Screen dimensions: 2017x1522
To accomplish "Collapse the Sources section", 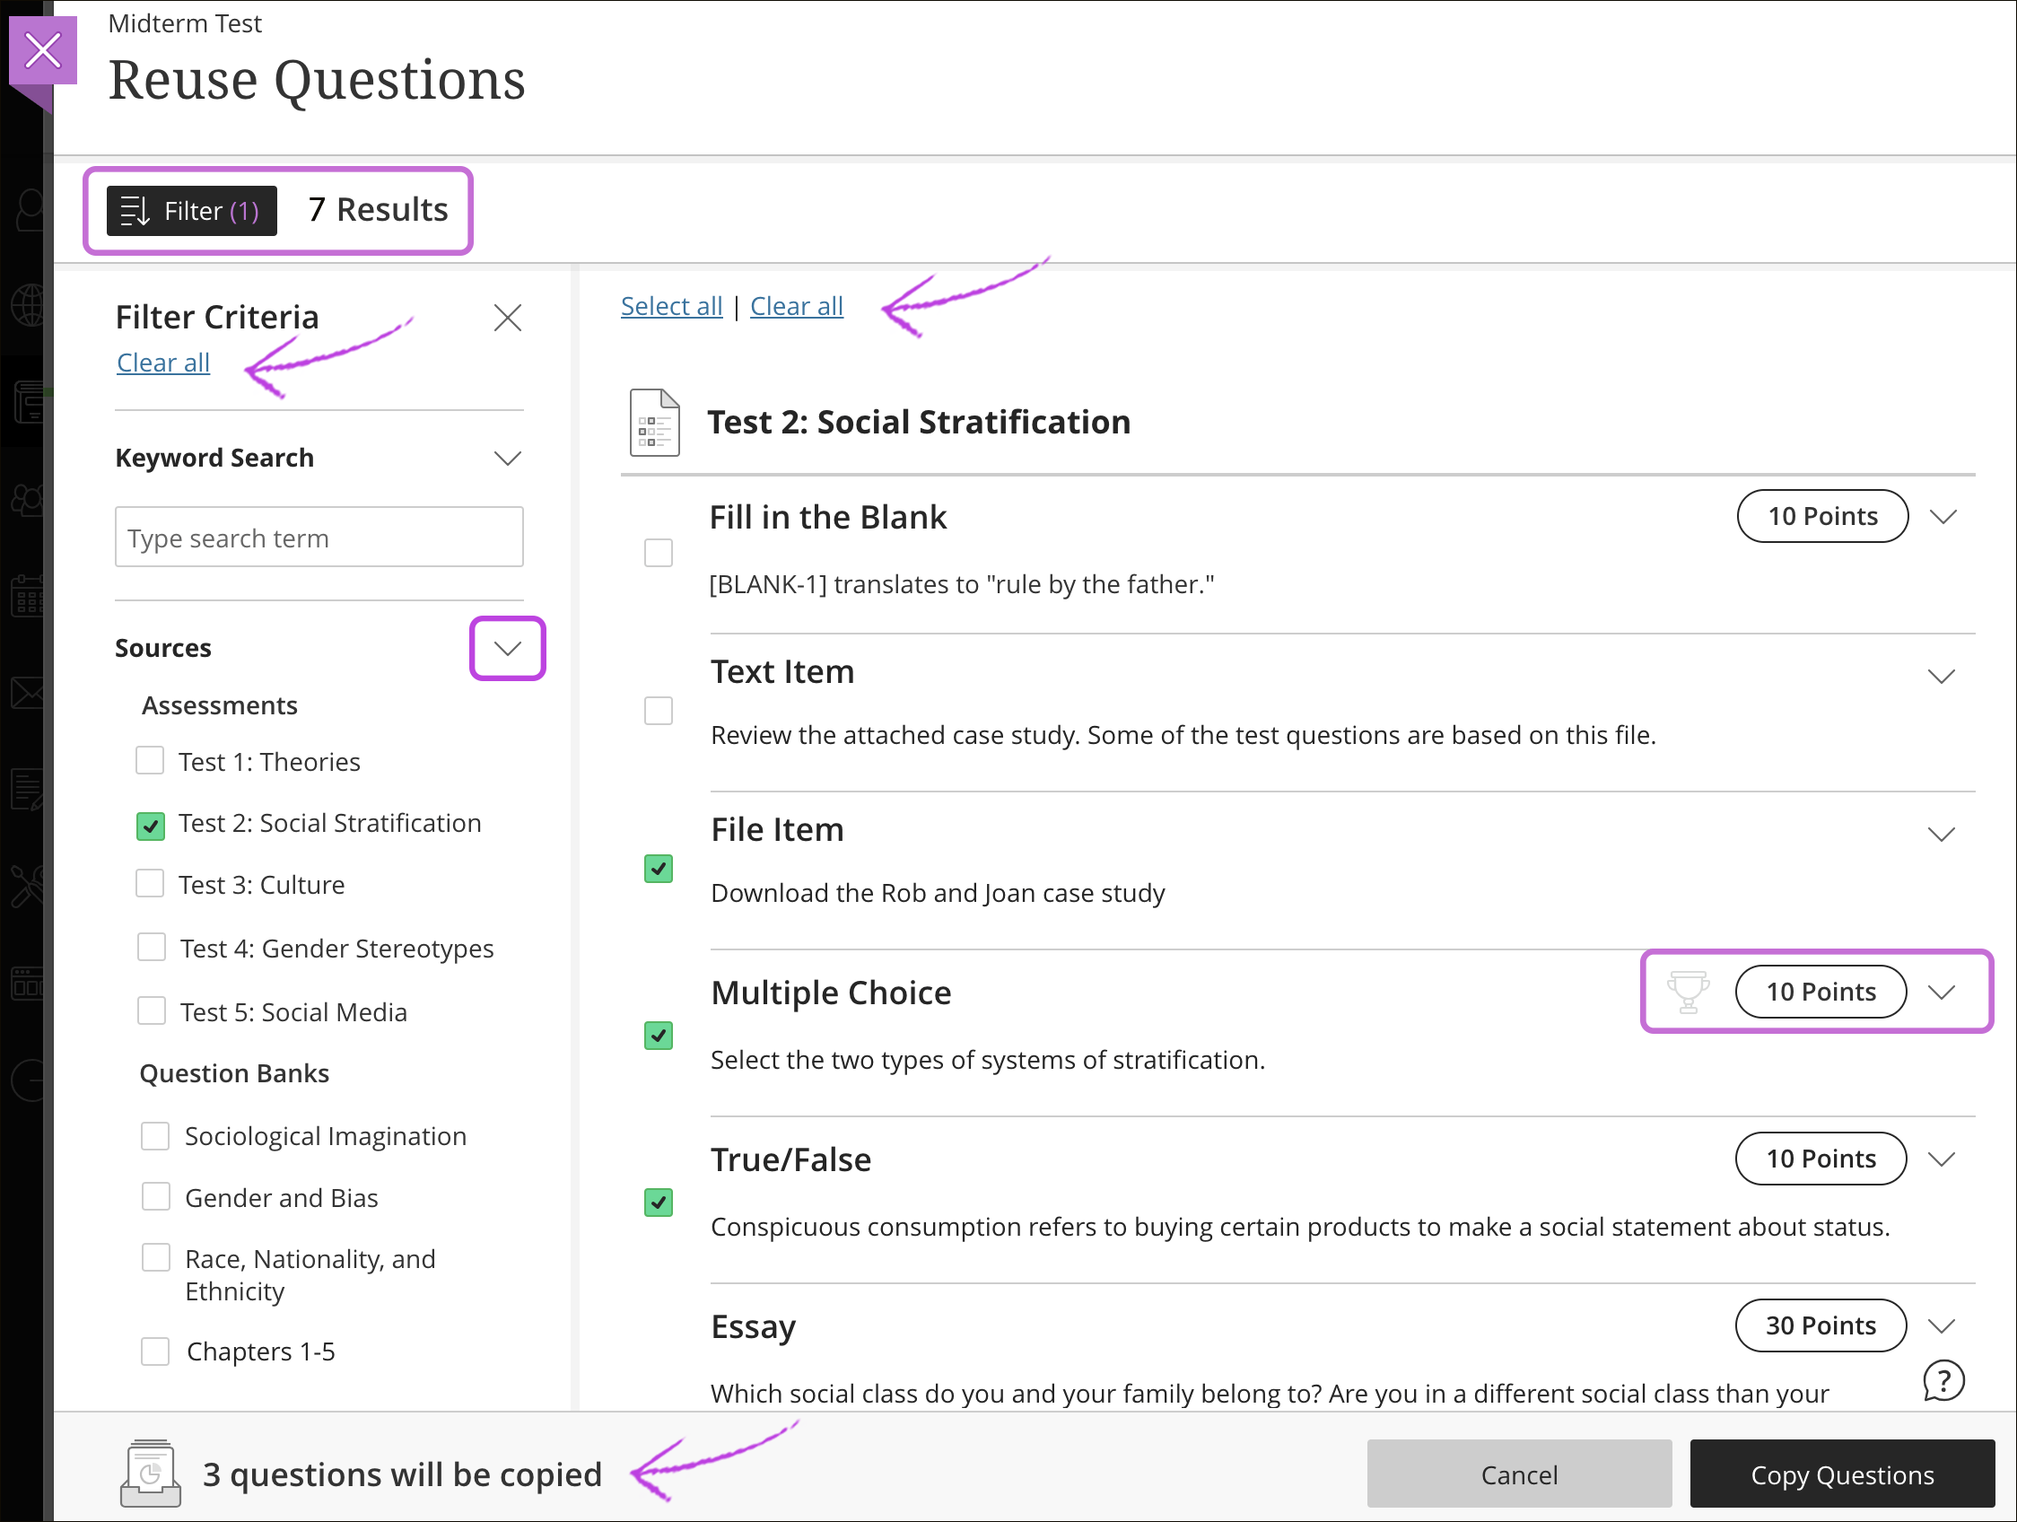I will tap(507, 647).
